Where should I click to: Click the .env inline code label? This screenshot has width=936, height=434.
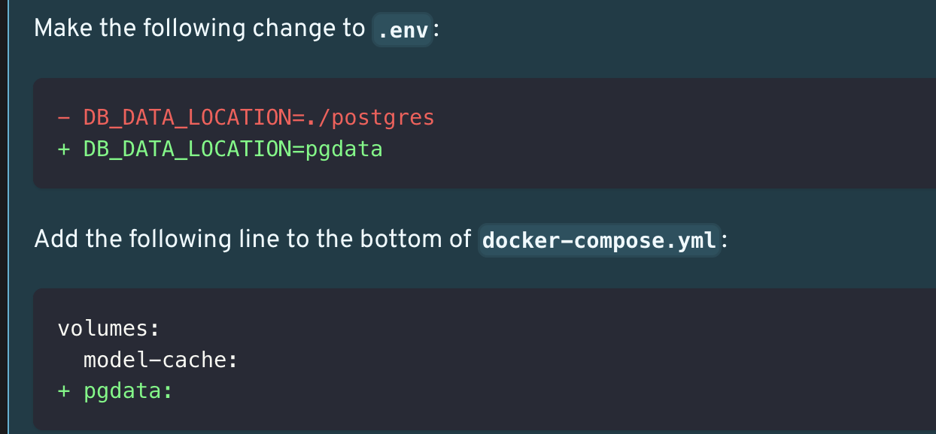(x=403, y=29)
